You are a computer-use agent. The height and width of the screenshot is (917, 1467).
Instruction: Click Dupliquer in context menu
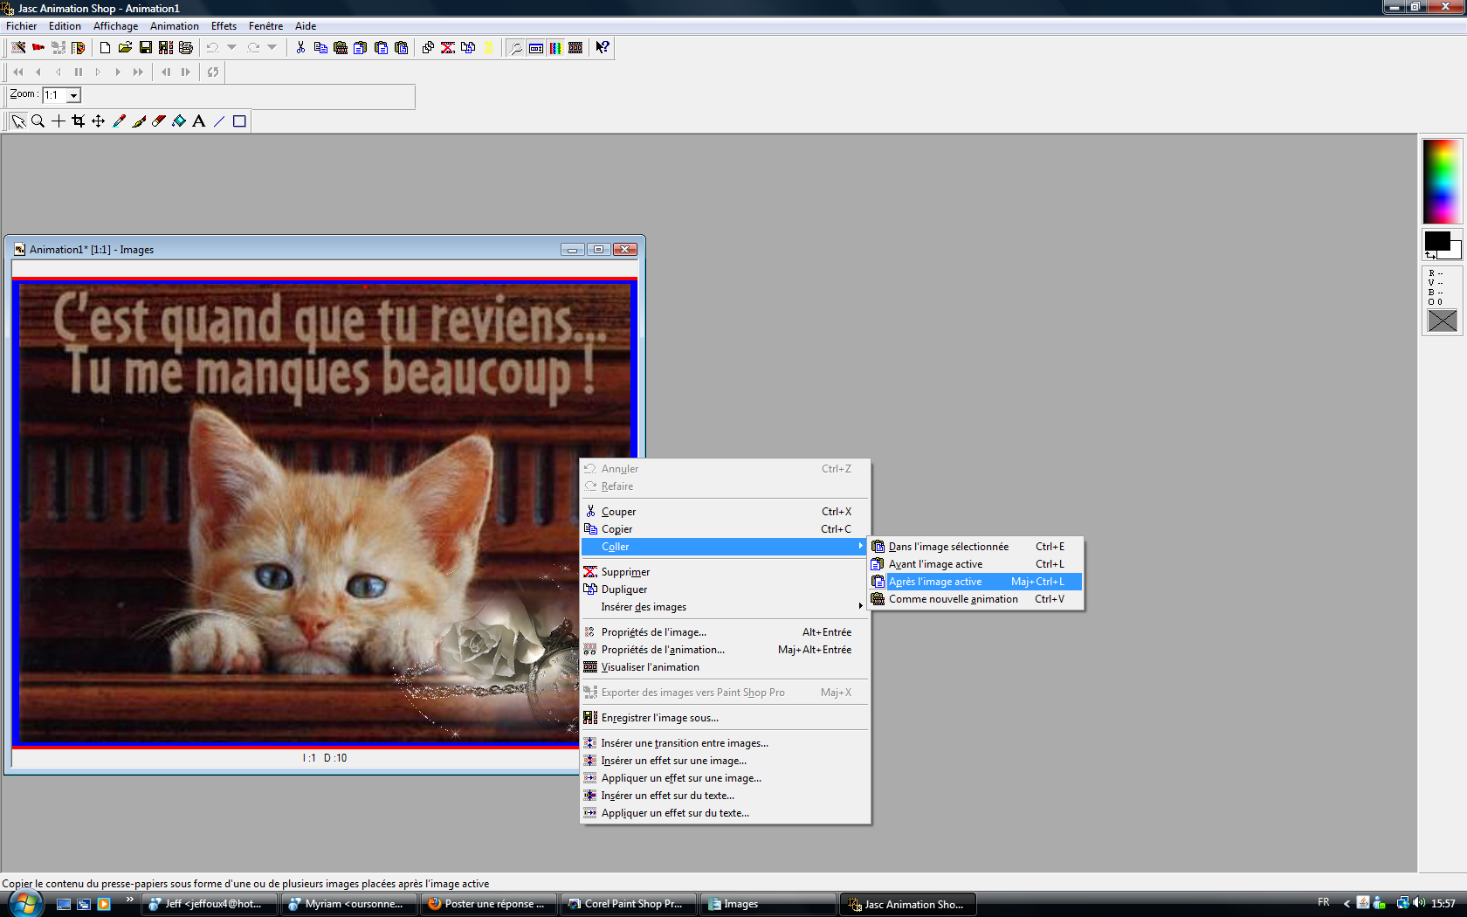(724, 589)
